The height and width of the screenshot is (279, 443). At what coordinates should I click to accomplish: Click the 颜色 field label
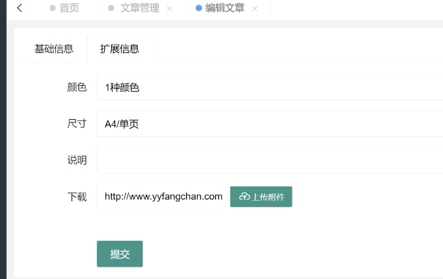coord(77,87)
